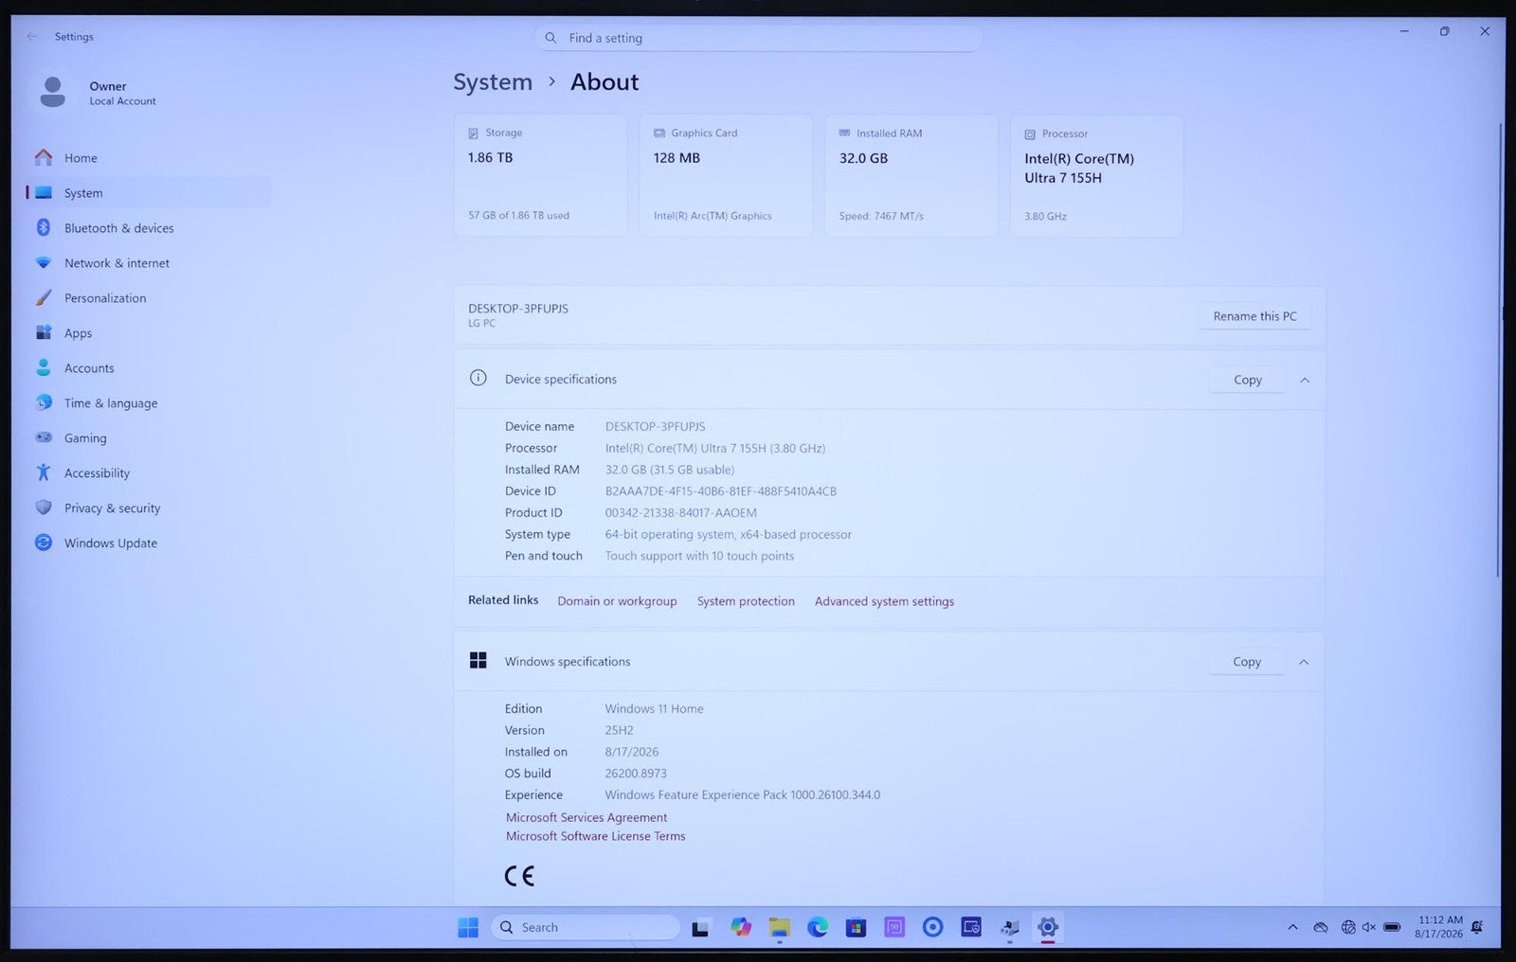The height and width of the screenshot is (962, 1516).
Task: Open File Explorer from the taskbar
Action: 779,928
